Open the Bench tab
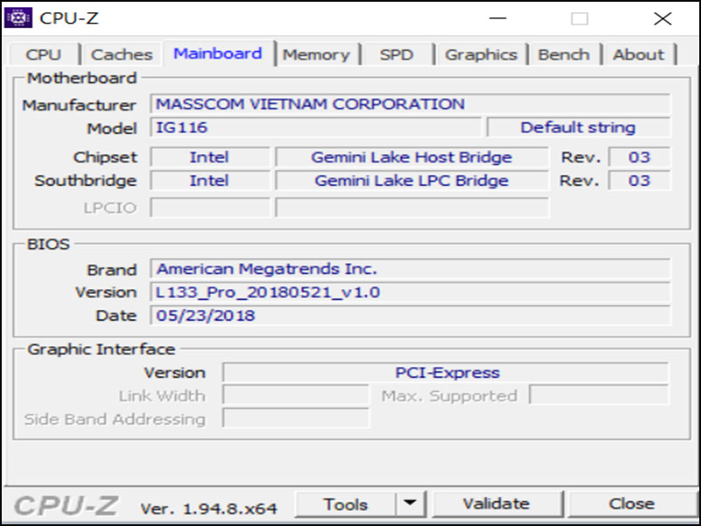Image resolution: width=701 pixels, height=526 pixels. click(x=563, y=54)
